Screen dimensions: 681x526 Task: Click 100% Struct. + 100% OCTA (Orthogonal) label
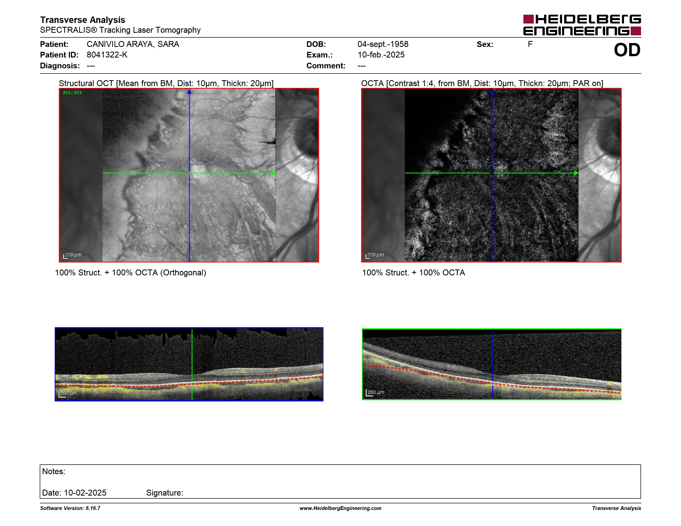pyautogui.click(x=131, y=273)
